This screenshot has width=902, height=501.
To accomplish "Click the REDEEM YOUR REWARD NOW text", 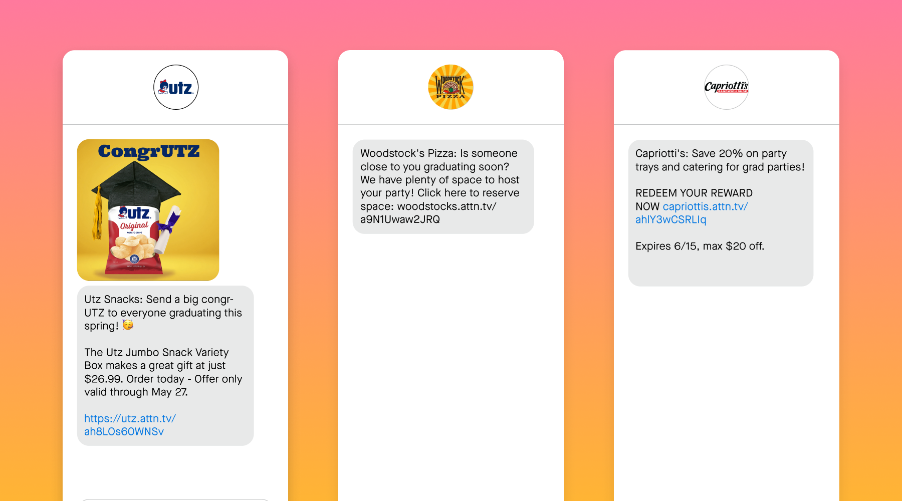I will coord(694,199).
